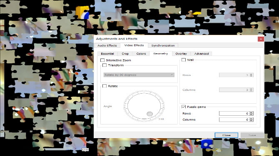Select the Video Effects tab

(134, 45)
